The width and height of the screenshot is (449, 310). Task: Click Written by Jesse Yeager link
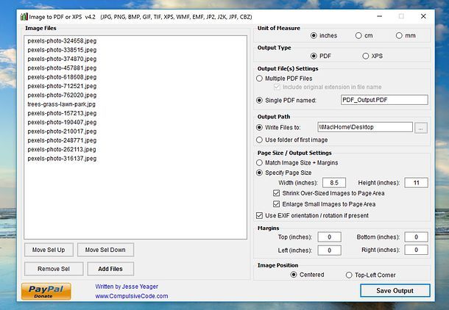127,286
